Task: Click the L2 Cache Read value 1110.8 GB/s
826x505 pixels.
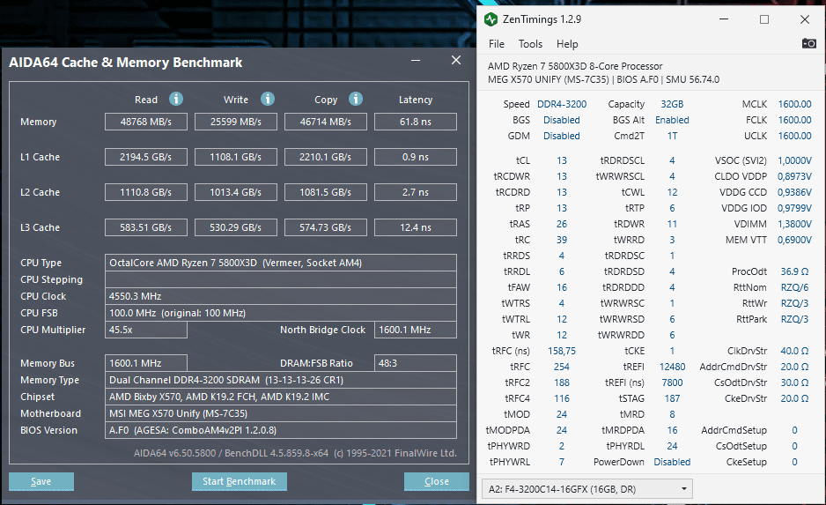Action: coord(146,192)
